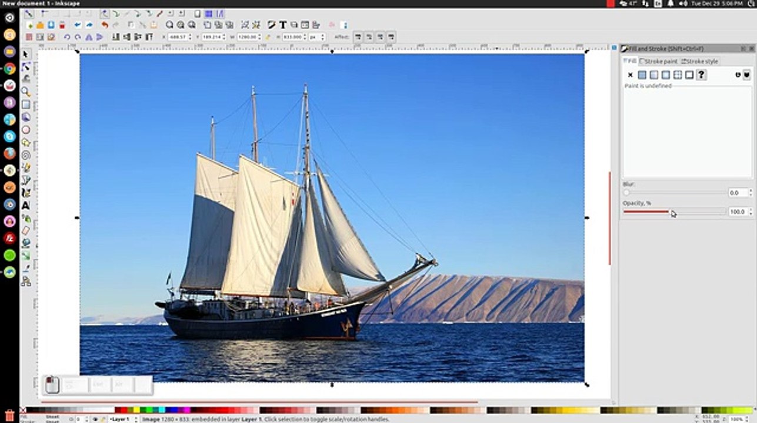Open the px units dropdown

tap(317, 37)
